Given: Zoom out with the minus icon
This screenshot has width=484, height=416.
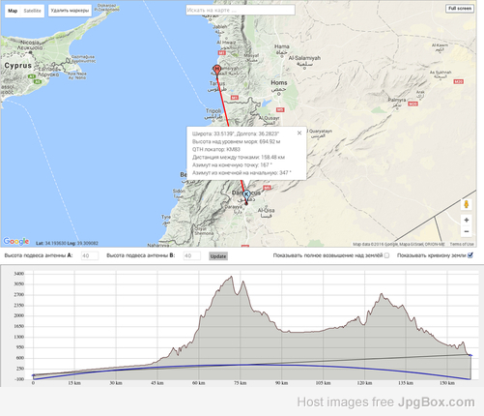Looking at the screenshot, I should (x=467, y=231).
